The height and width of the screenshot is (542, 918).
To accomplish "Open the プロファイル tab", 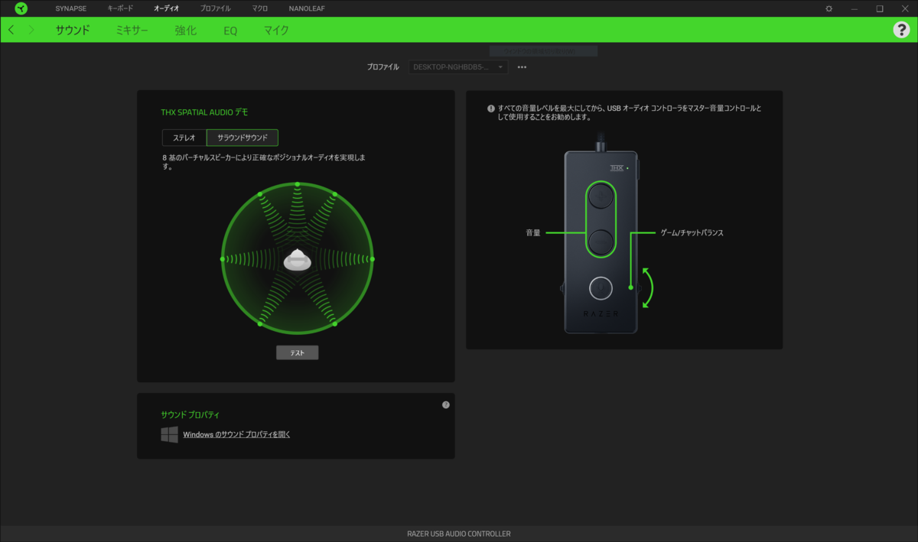I will coord(215,8).
